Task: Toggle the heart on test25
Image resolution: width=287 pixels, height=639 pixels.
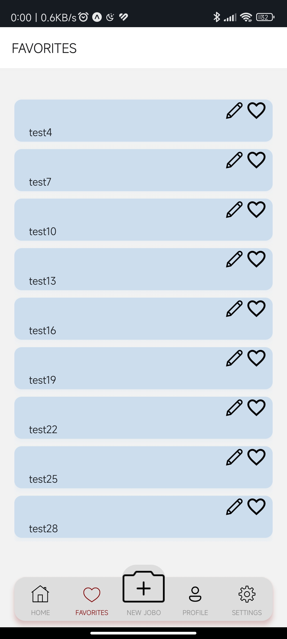Action: [x=256, y=457]
